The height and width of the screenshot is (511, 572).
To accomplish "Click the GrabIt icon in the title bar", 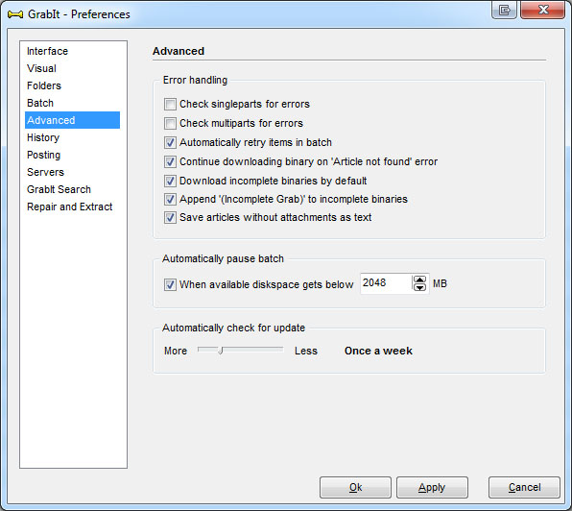I will pos(15,14).
